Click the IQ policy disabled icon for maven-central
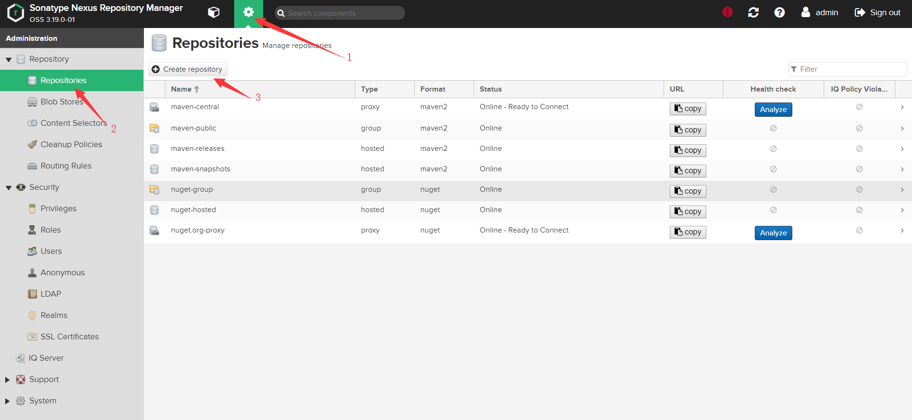The image size is (912, 420). [859, 107]
